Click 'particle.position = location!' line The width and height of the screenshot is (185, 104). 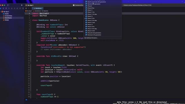(56, 76)
